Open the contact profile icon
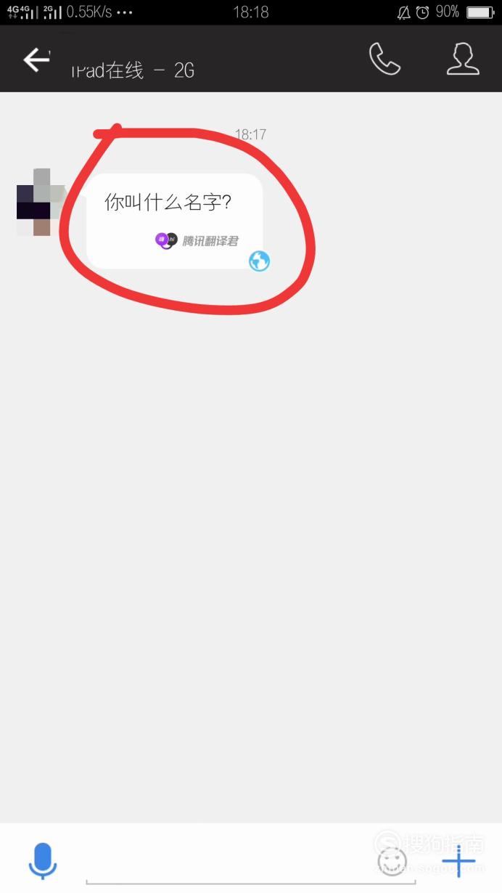This screenshot has width=502, height=893. point(463,59)
